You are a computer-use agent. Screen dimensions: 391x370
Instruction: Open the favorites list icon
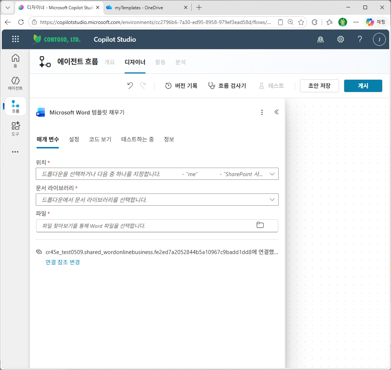pos(329,22)
